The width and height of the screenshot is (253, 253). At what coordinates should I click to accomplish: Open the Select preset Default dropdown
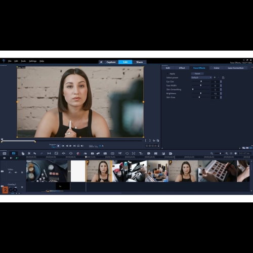tap(201, 77)
